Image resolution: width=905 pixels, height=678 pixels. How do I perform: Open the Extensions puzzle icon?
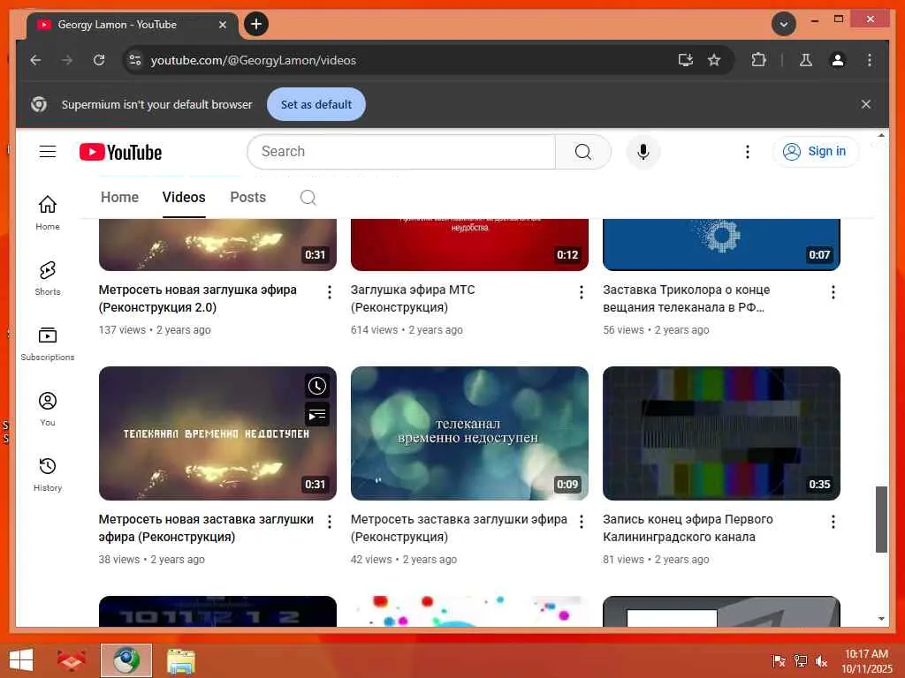[x=758, y=60]
